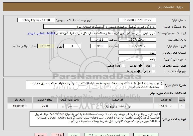
Task: Click validity date field 1397/12/17
Action: click(x=137, y=46)
